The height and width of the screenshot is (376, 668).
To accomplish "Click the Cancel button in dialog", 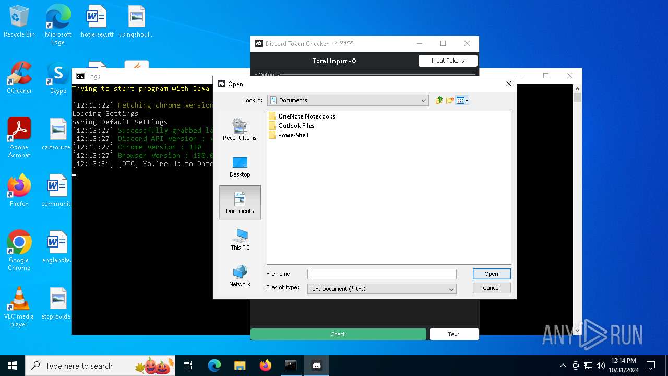I will click(492, 288).
